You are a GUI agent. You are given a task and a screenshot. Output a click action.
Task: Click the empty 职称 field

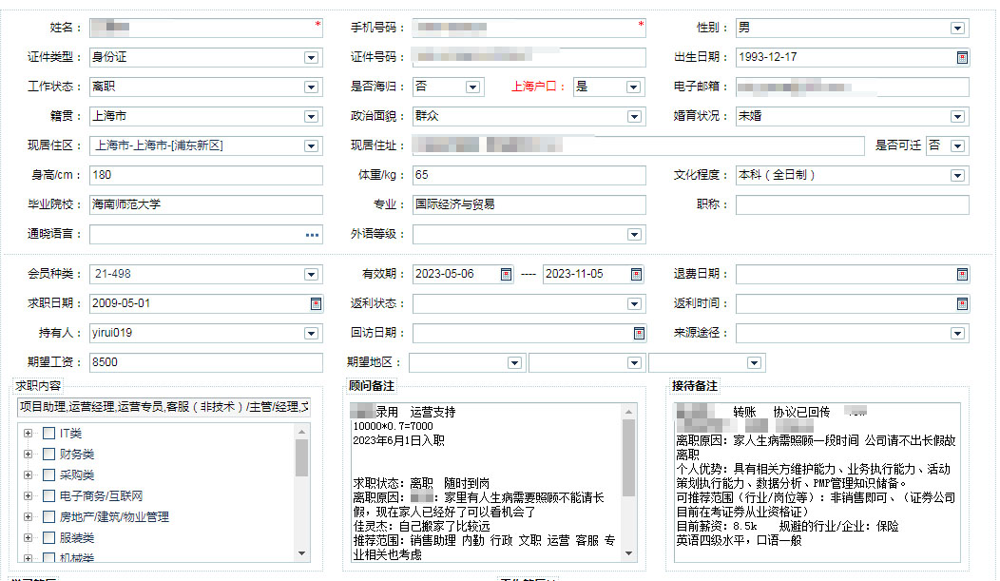tap(853, 204)
